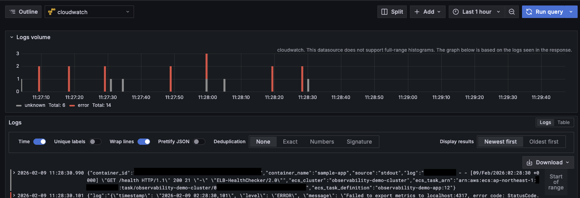Image resolution: width=580 pixels, height=198 pixels.
Task: Click the Run query refresh icon
Action: point(529,12)
